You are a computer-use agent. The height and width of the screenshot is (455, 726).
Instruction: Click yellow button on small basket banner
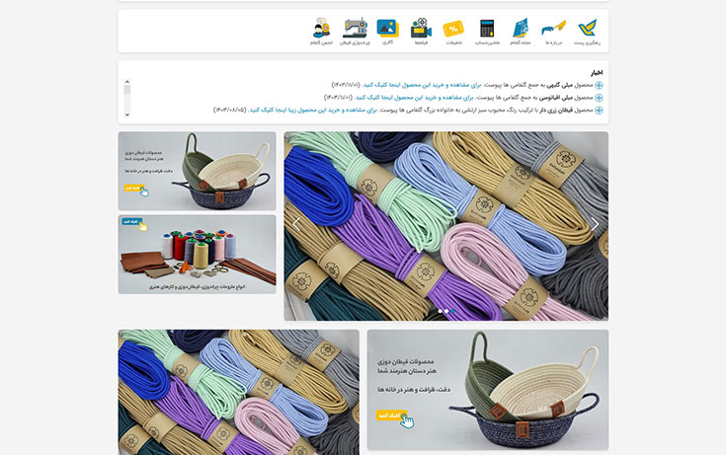coord(133,188)
